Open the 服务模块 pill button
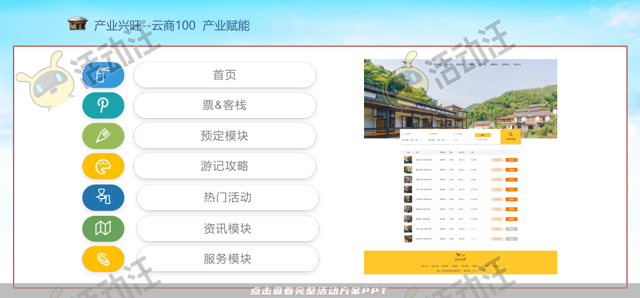The image size is (640, 298). pyautogui.click(x=228, y=259)
